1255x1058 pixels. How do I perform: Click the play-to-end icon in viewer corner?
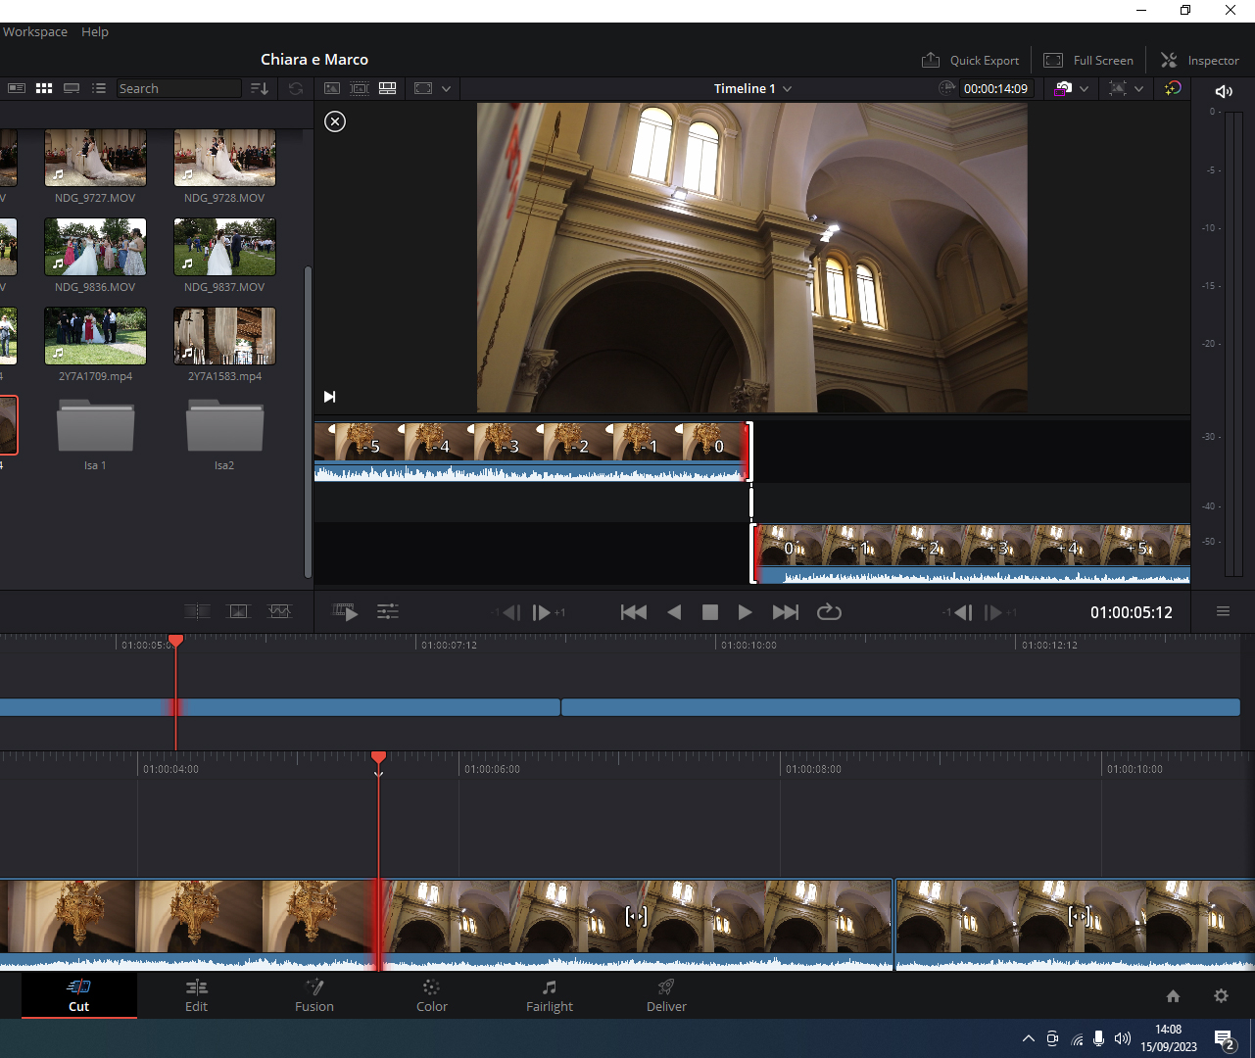(330, 397)
